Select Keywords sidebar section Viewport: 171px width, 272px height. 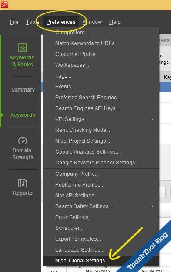[23, 115]
